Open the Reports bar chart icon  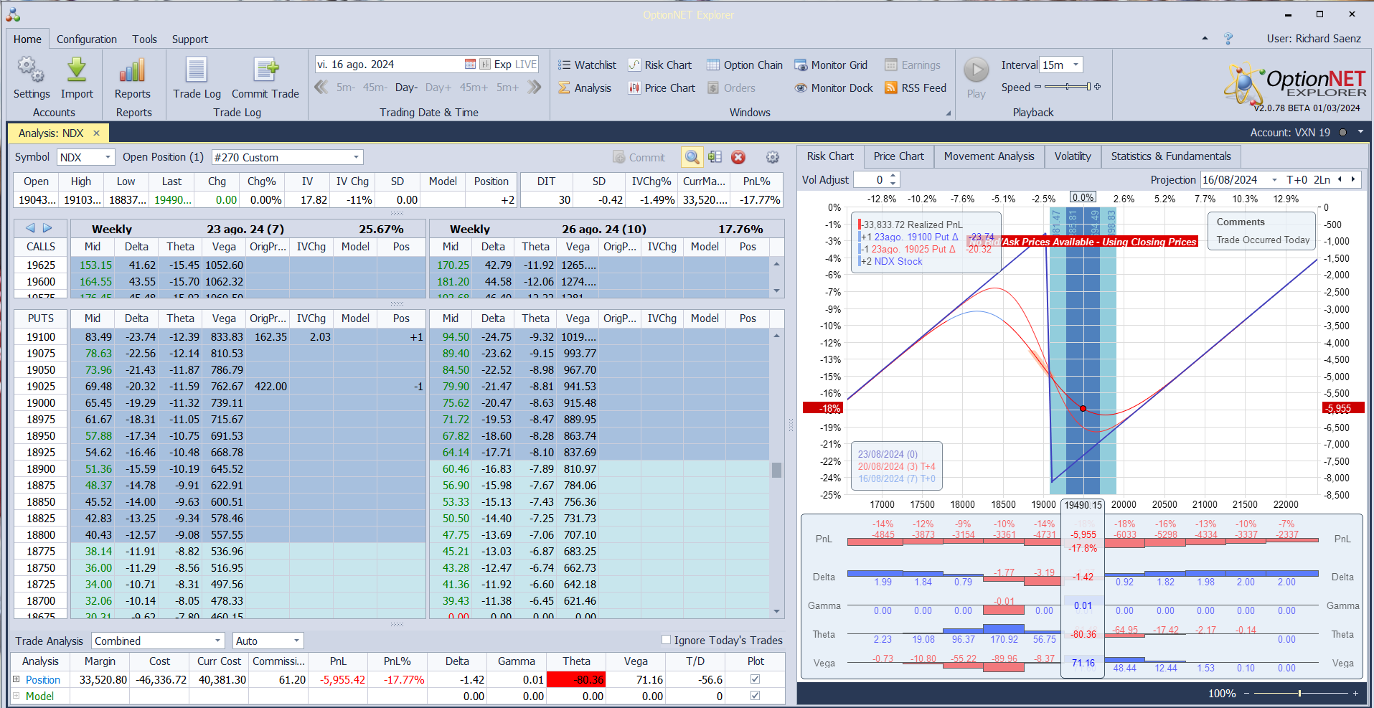133,70
